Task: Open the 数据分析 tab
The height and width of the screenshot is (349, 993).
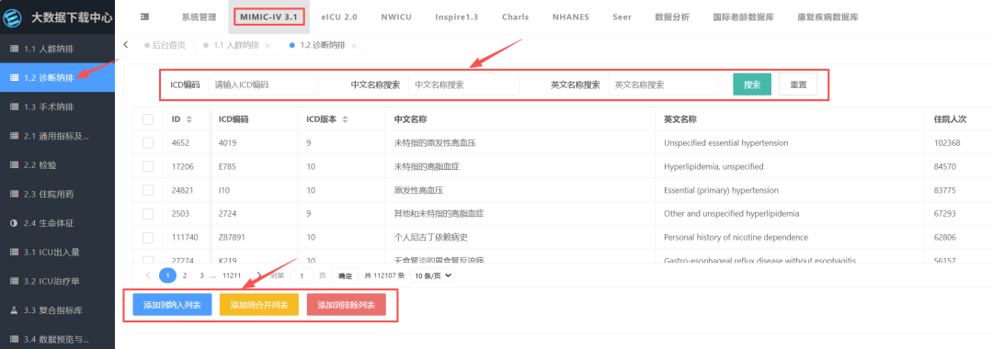Action: [672, 17]
